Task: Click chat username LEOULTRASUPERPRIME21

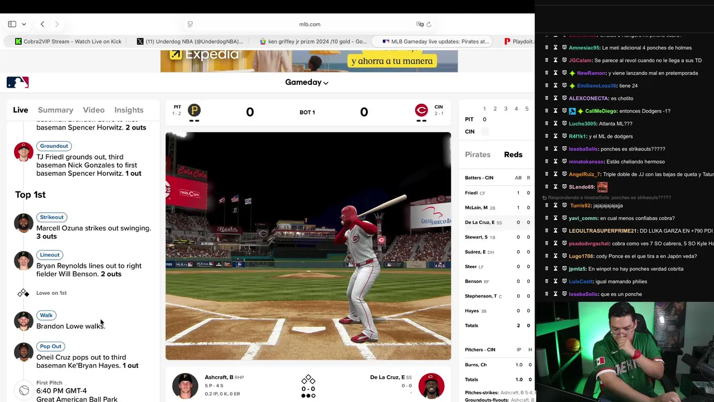Action: coord(602,231)
